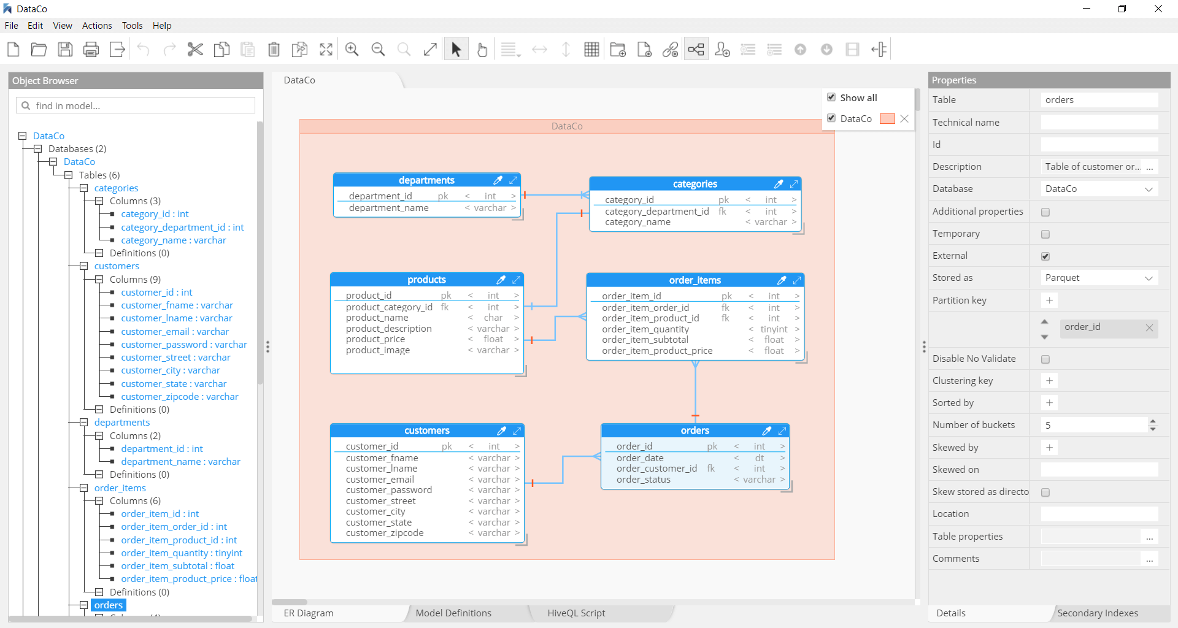Click the ellipsis button next to Description
The image size is (1178, 628).
click(x=1149, y=167)
